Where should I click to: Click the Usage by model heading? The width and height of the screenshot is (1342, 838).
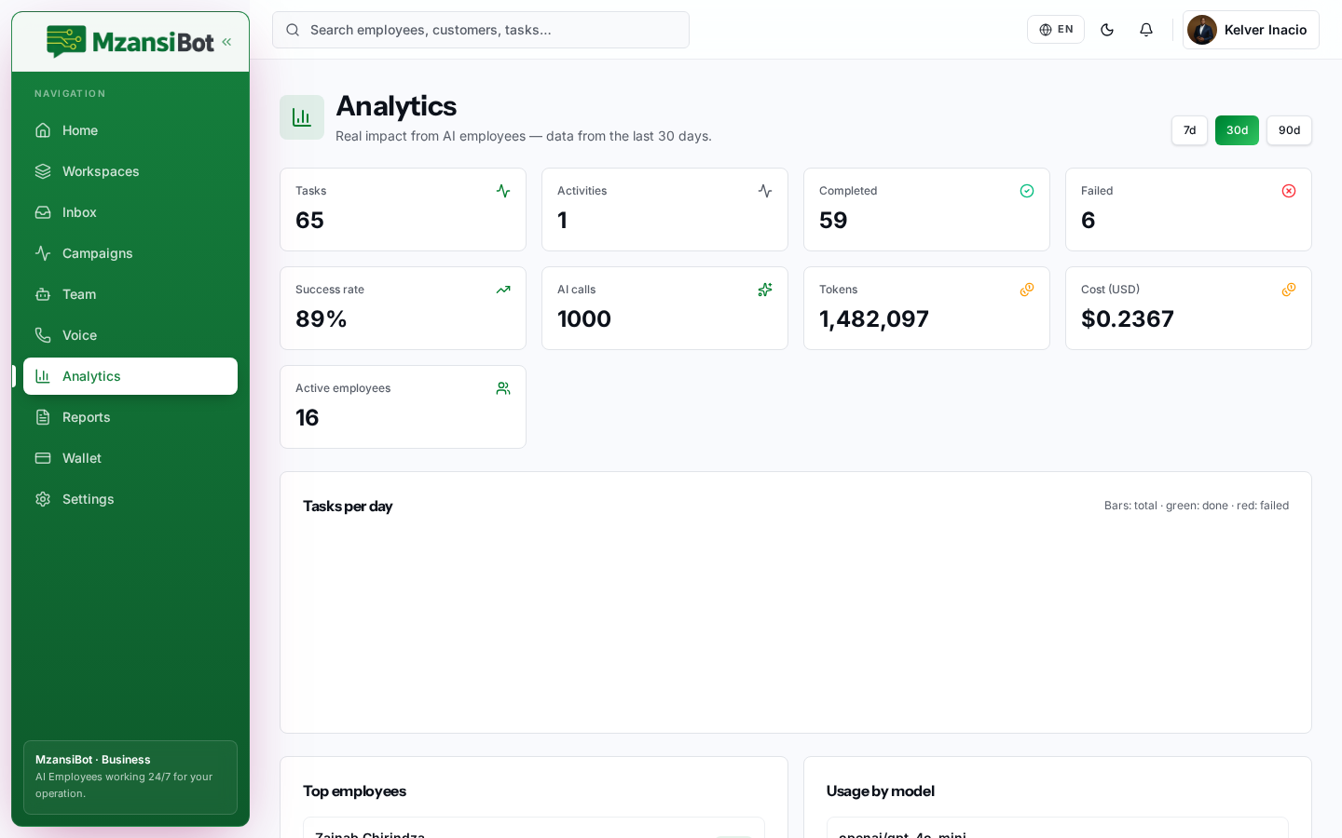pos(881,791)
